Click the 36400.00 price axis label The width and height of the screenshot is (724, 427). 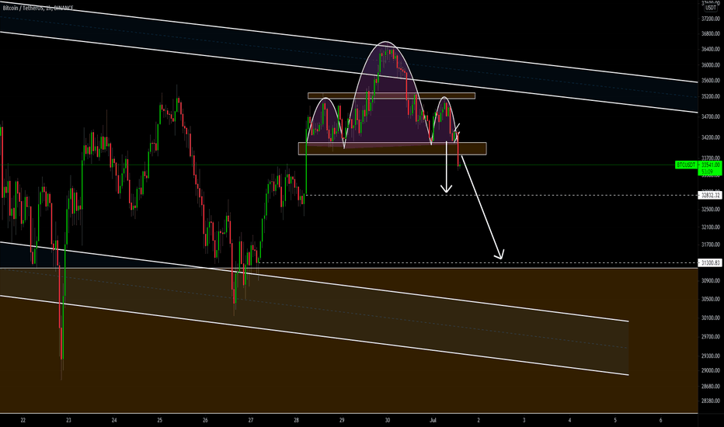[x=711, y=49]
